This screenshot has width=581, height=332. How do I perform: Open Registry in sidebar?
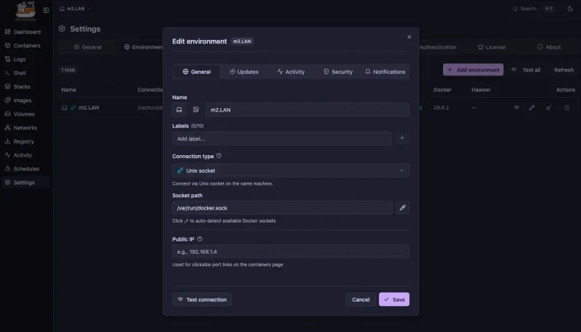pos(20,141)
